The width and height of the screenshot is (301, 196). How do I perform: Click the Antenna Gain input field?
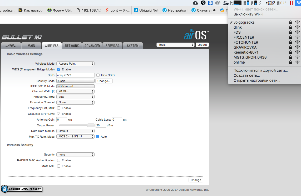pyautogui.click(x=61, y=120)
